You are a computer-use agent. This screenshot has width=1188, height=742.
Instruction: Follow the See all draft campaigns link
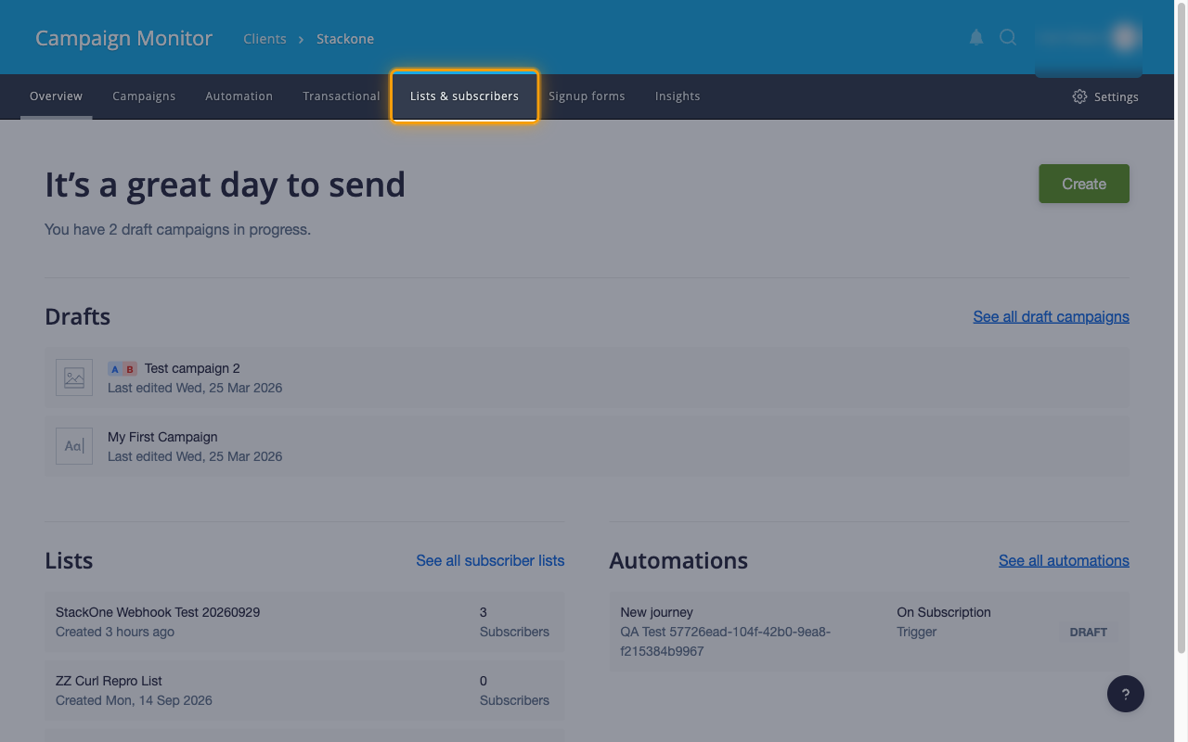[x=1051, y=316]
